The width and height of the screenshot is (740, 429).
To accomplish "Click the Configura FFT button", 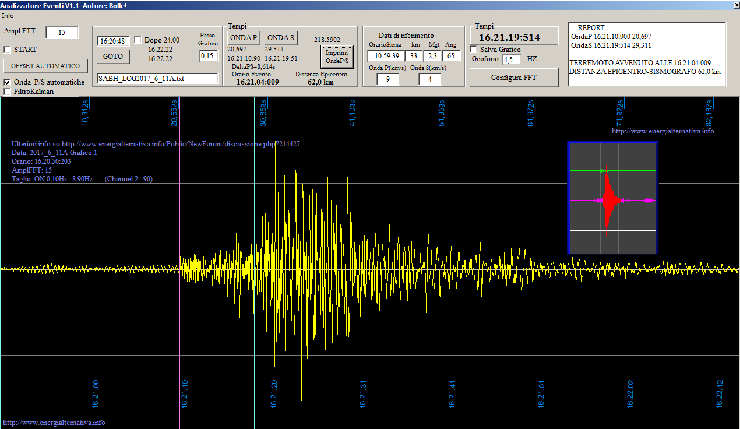I will pos(513,78).
